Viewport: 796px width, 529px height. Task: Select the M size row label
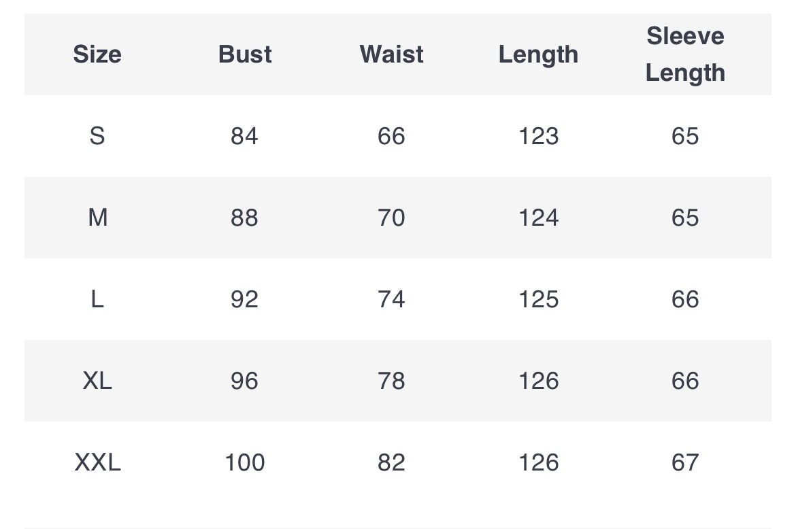pos(97,218)
